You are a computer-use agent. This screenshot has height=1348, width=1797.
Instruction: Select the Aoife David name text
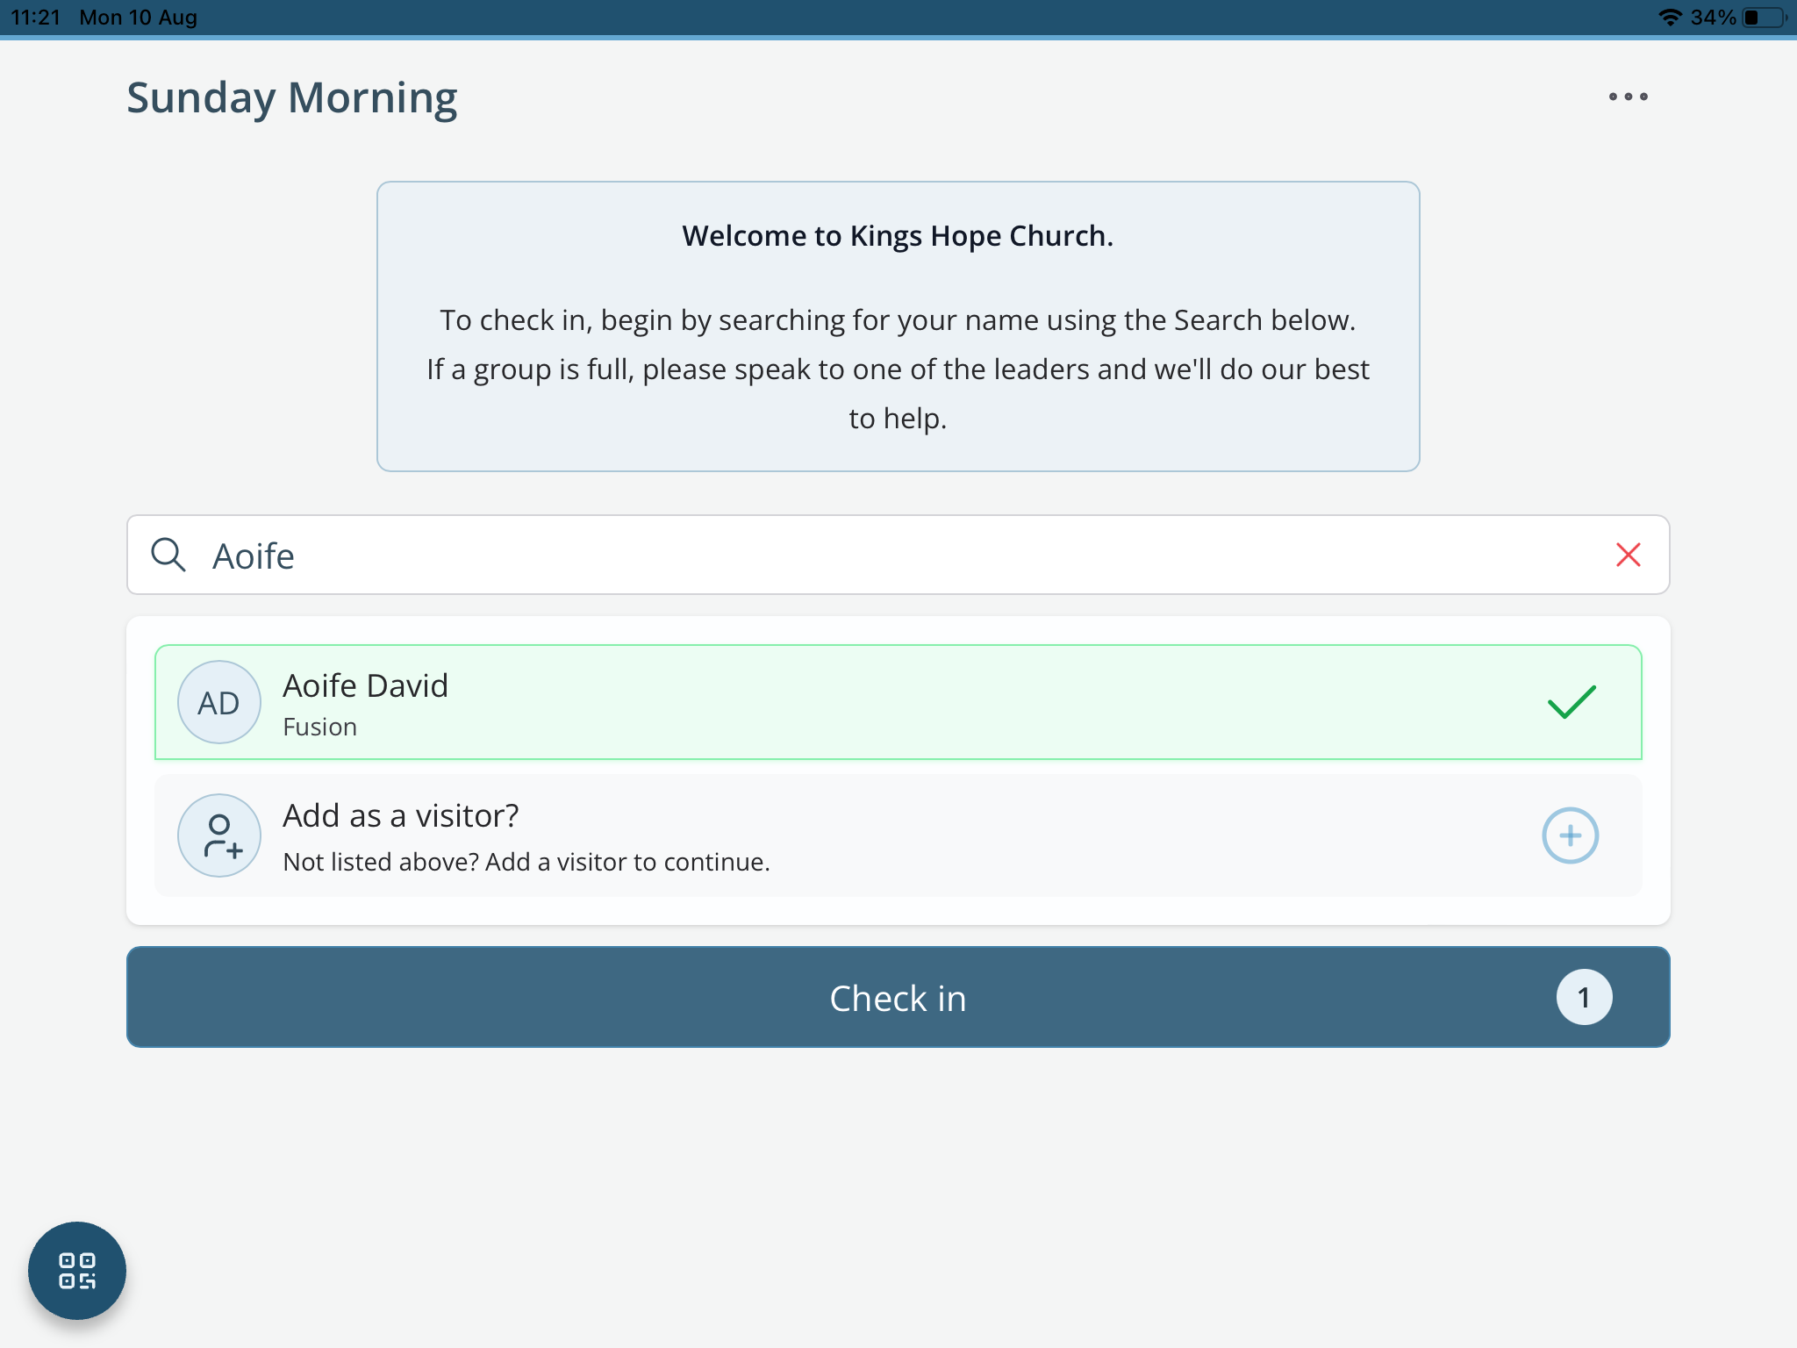pos(365,685)
